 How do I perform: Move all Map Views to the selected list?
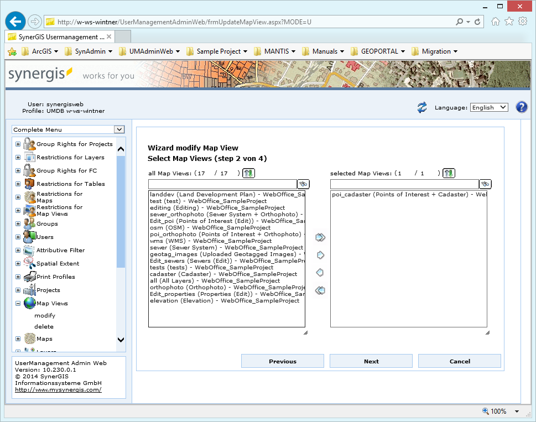pyautogui.click(x=320, y=237)
